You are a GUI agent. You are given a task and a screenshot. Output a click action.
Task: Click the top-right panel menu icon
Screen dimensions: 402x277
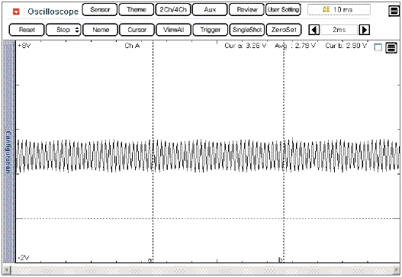394,11
